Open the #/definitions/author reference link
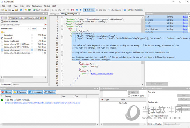 click(102, 73)
